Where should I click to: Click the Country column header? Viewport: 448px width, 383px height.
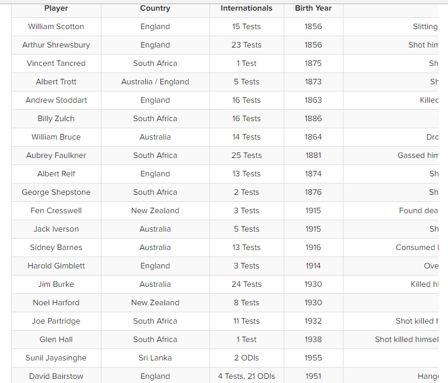[155, 8]
